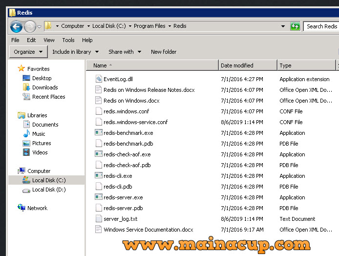Expand the arrow before Program Files breadcrumb
Screen dimensions: 339x256
[130, 26]
